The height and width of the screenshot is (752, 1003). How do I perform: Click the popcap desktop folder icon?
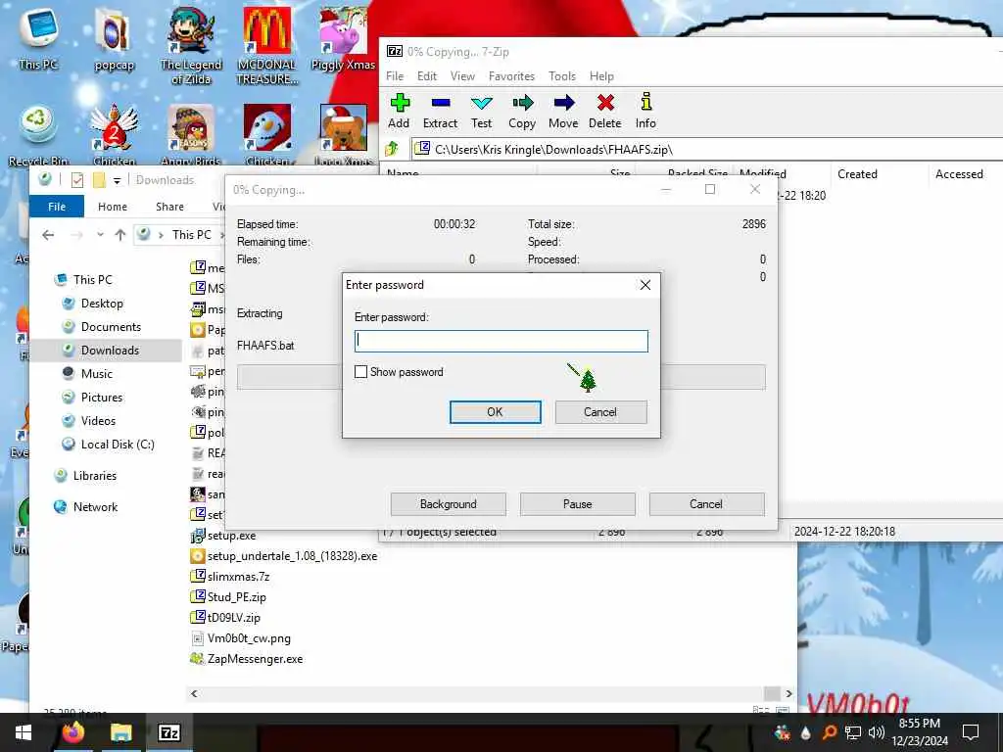(x=114, y=39)
